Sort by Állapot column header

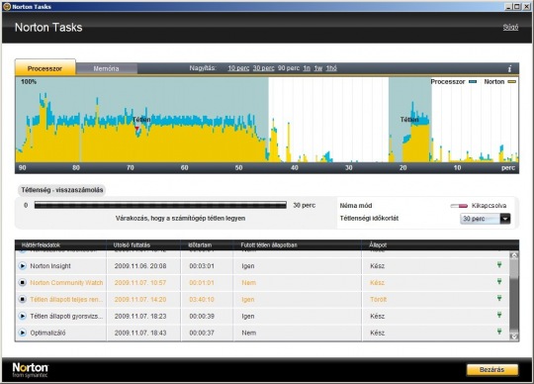(378, 245)
